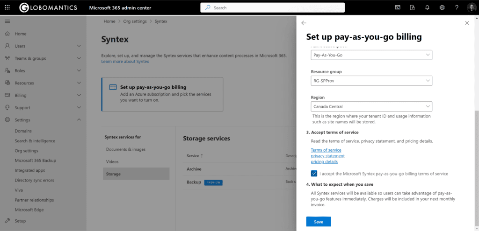The height and width of the screenshot is (231, 479).
Task: Open Directory sync errors
Action: (35, 180)
